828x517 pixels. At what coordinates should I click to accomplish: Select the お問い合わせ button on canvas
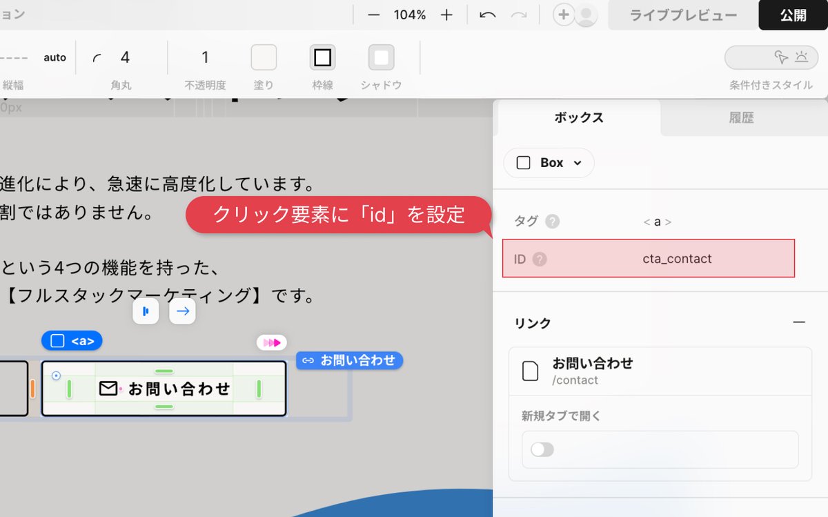[x=164, y=389]
